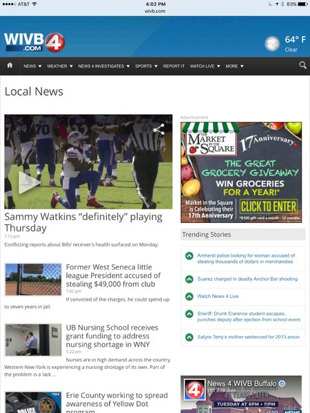Open the search magnifier icon

[x=303, y=65]
